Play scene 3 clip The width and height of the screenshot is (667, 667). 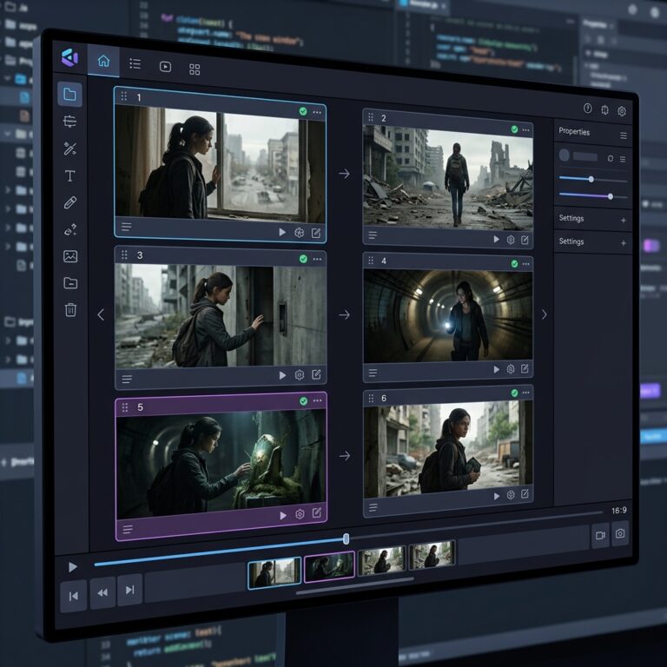pyautogui.click(x=282, y=375)
